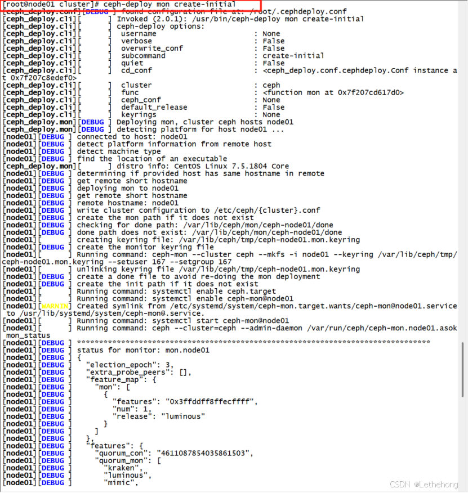Image resolution: width=468 pixels, height=493 pixels.
Task: Click 'distro info: CentOS Linux 7.5.1804 Core'
Action: tap(203, 167)
